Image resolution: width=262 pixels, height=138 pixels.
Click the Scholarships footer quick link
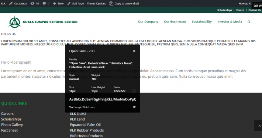coord(11,119)
